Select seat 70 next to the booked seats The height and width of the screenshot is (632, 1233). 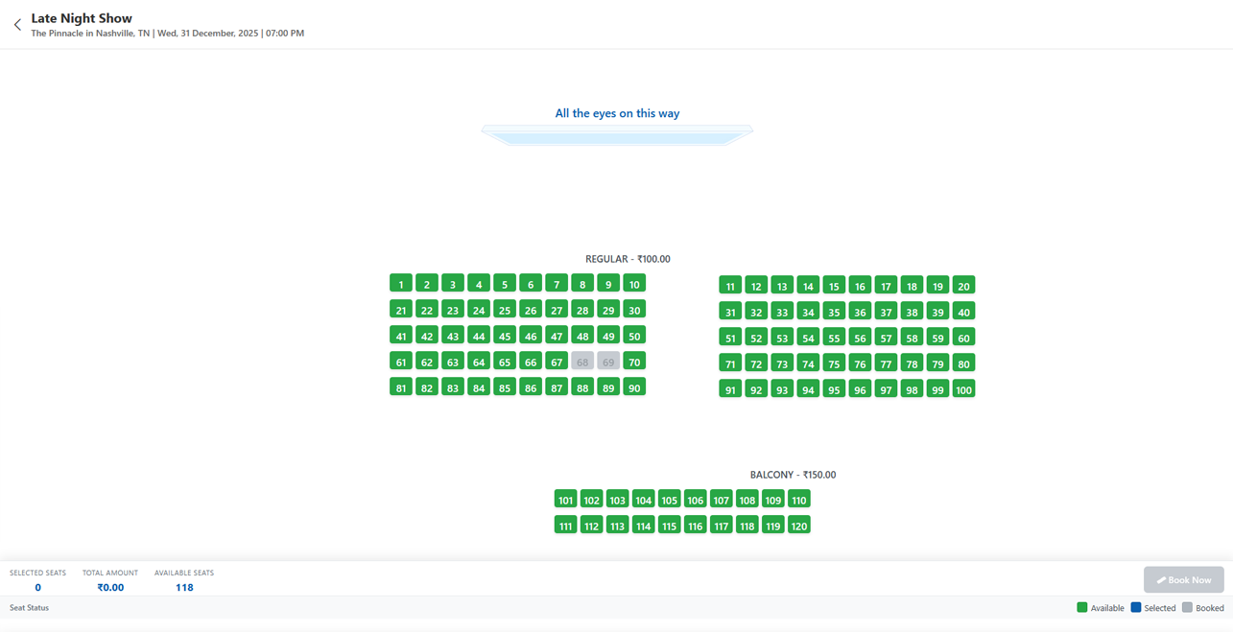pyautogui.click(x=633, y=361)
